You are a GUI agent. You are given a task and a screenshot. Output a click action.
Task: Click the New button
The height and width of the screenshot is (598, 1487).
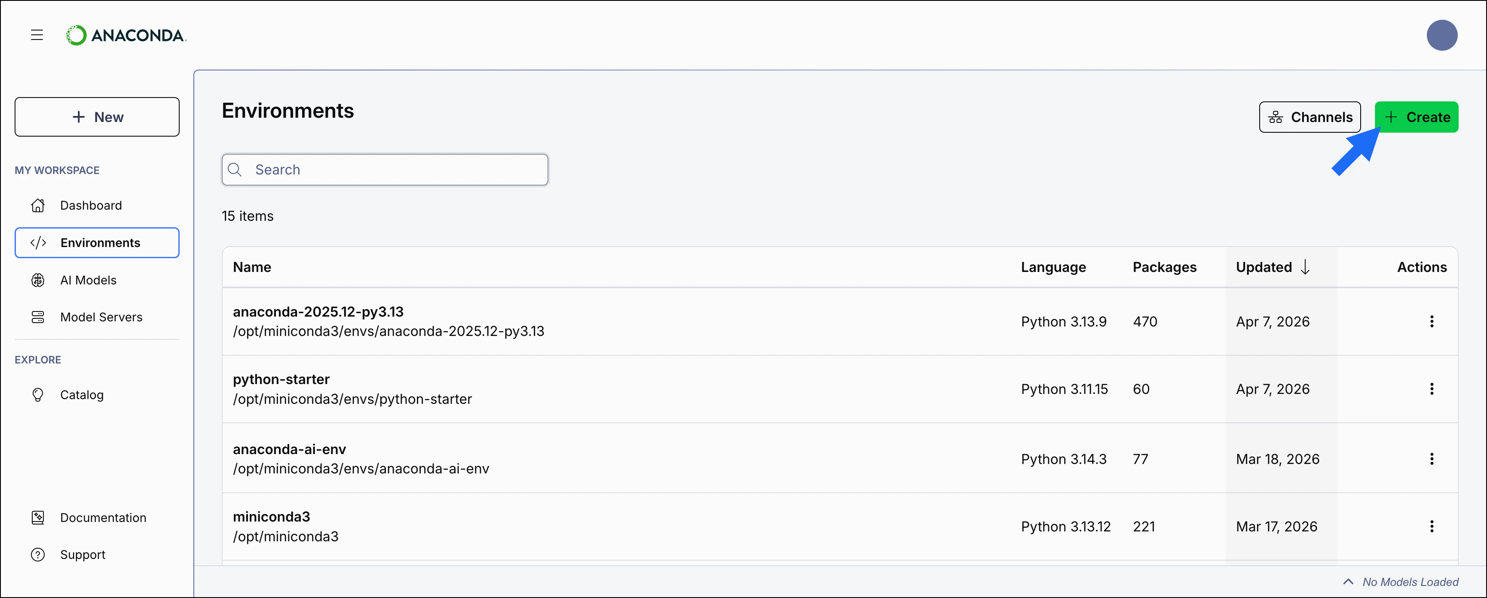click(x=97, y=116)
